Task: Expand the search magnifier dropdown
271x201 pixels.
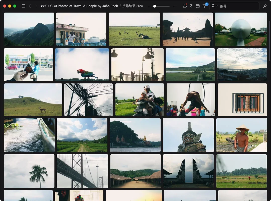Action: pos(215,6)
